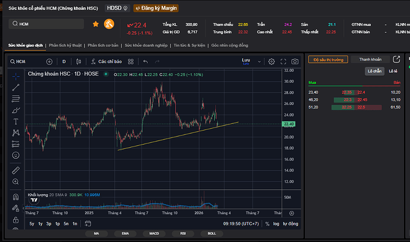Screen dimensions: 410x242
Task: Click the star favorite icon for HCM
Action: [x=96, y=24]
